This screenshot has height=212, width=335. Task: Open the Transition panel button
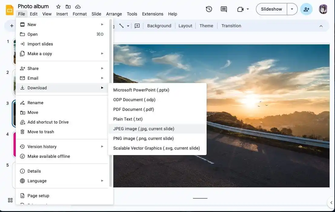coord(231,26)
